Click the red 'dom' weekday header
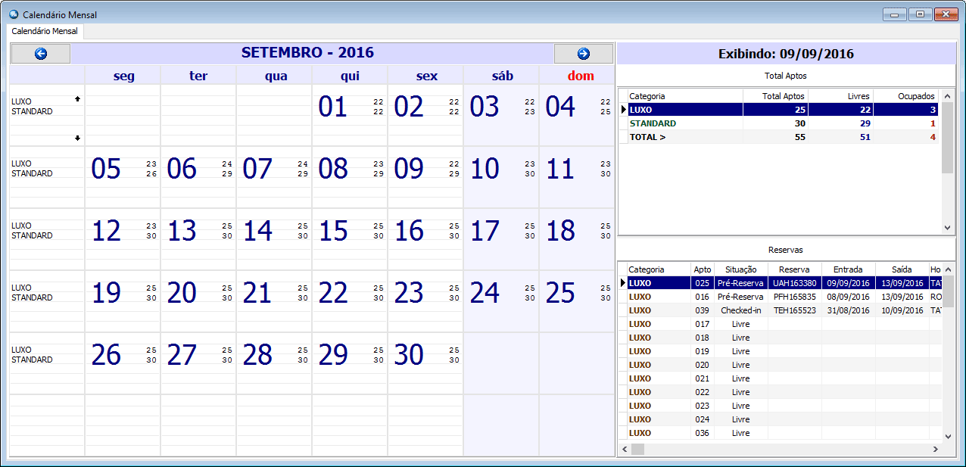966x467 pixels. (578, 76)
